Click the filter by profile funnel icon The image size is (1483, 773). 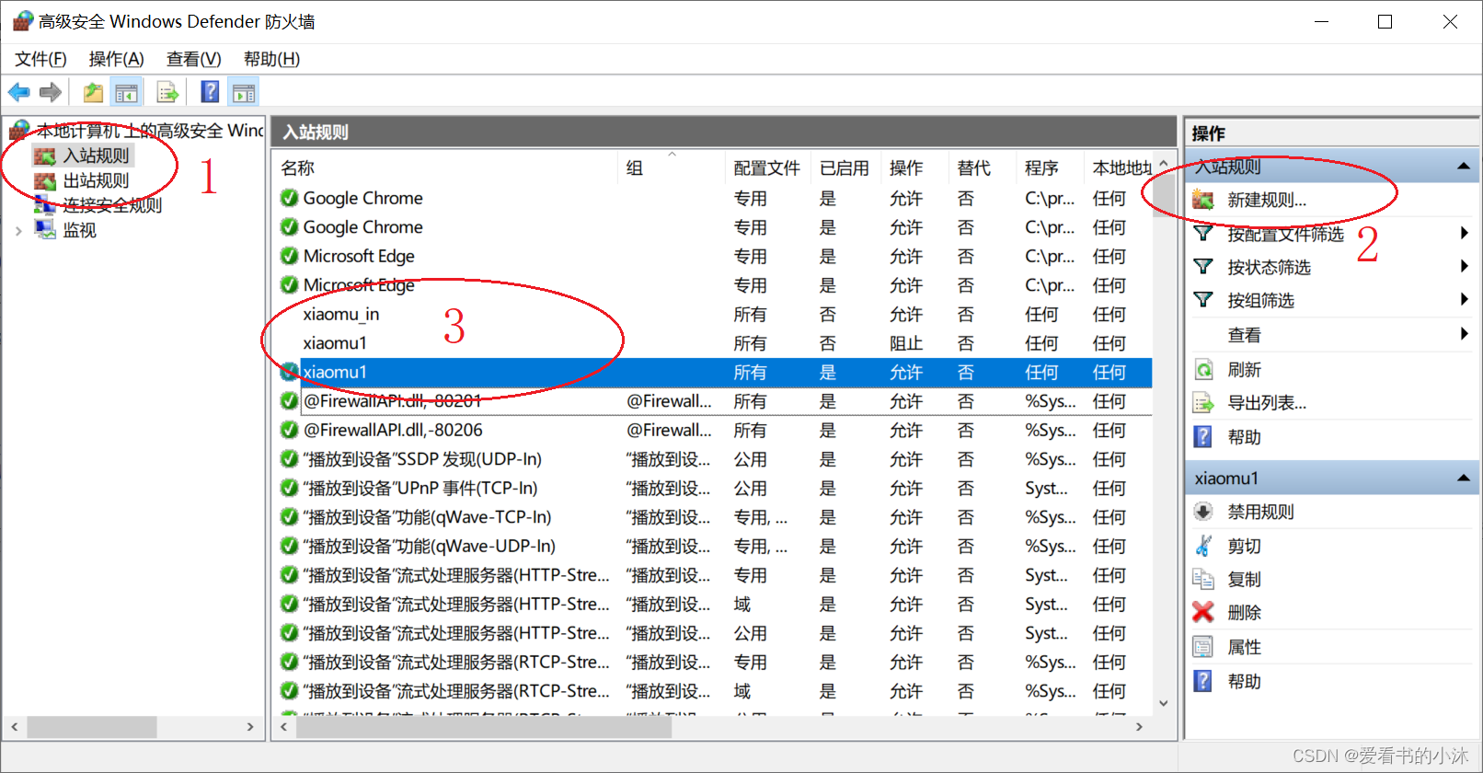point(1203,234)
